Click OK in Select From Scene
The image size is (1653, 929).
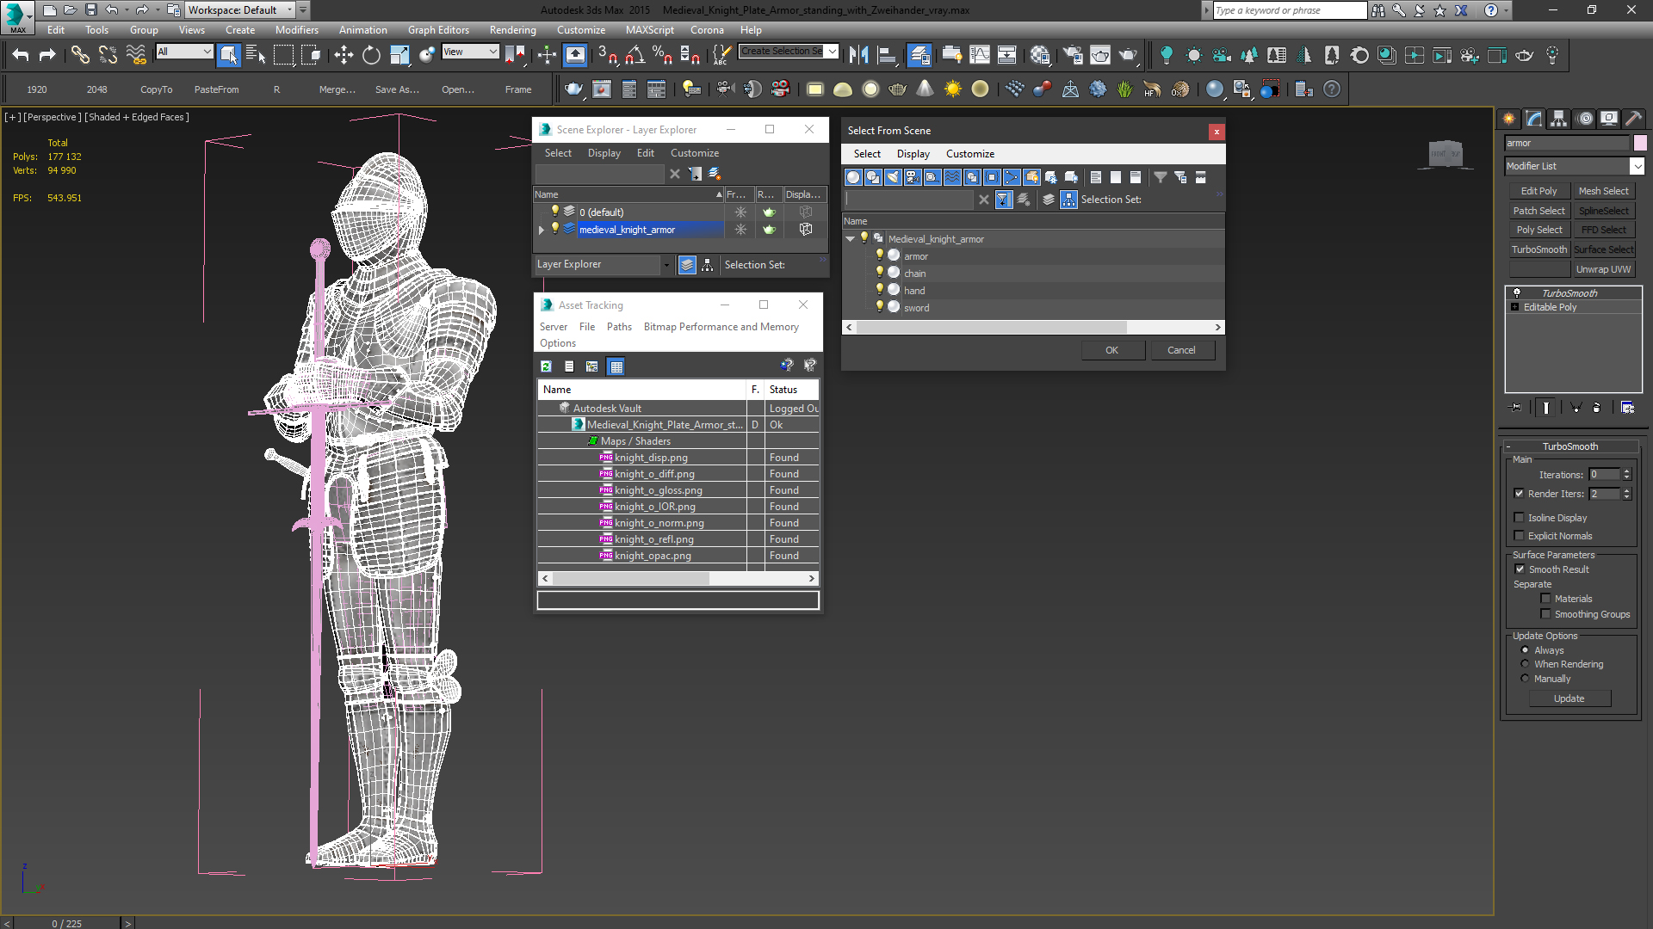click(1111, 350)
